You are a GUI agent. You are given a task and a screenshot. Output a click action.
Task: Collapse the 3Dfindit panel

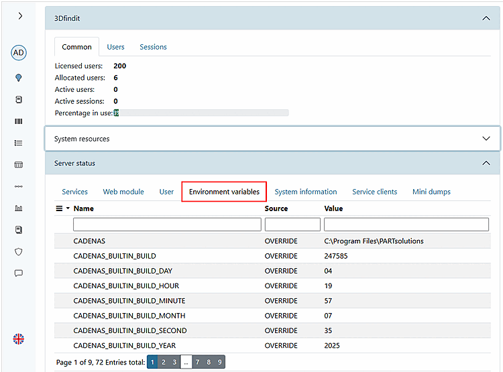tap(486, 19)
